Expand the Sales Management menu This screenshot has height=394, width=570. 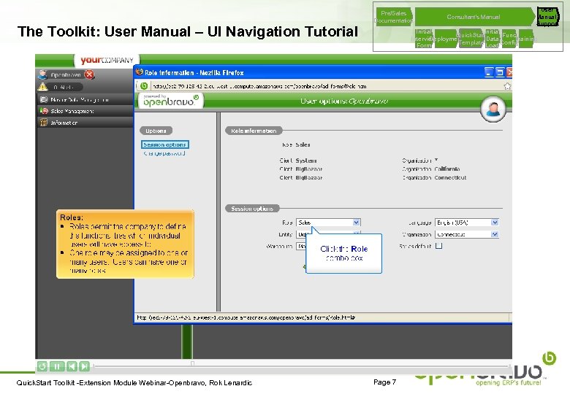[x=85, y=111]
